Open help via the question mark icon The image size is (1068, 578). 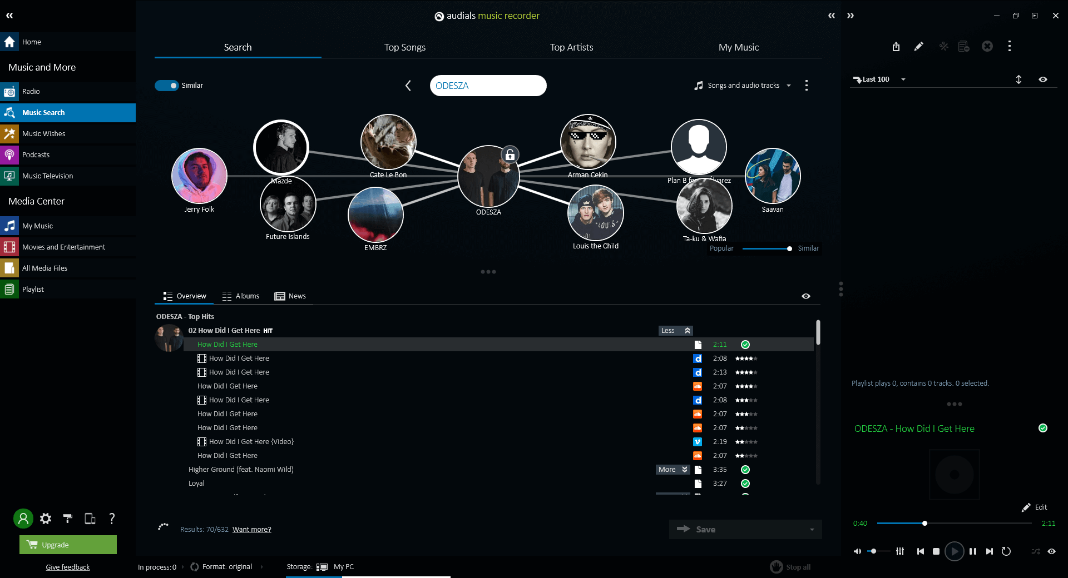[x=112, y=519]
